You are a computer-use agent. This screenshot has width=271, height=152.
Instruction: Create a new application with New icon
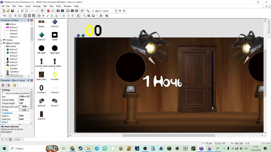[4, 11]
